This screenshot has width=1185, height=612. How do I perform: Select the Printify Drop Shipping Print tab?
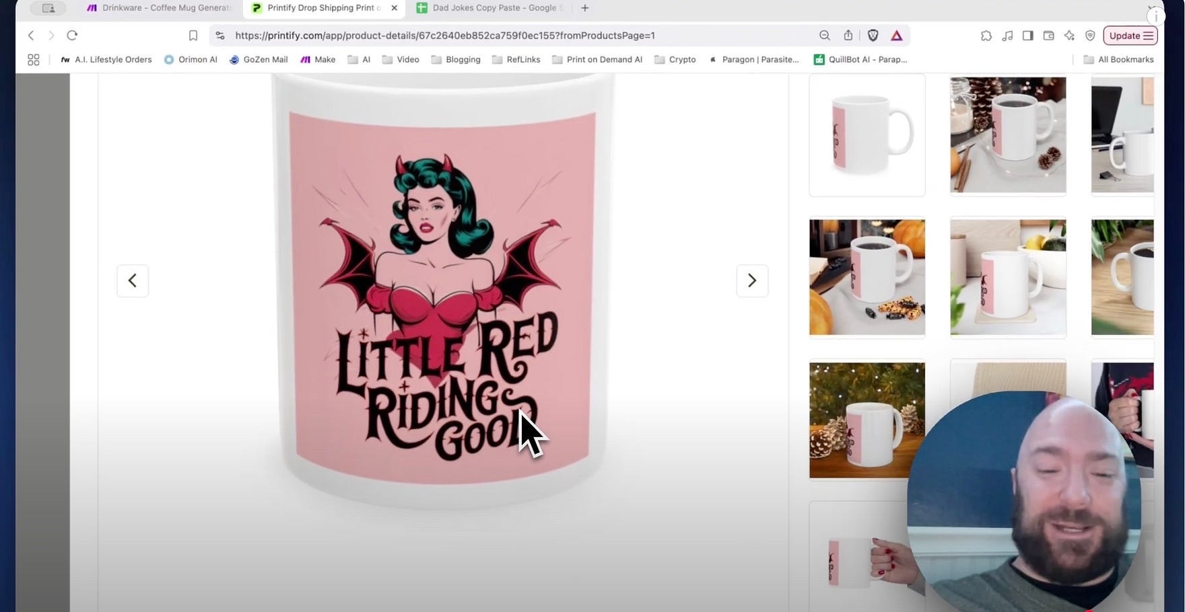pos(325,8)
